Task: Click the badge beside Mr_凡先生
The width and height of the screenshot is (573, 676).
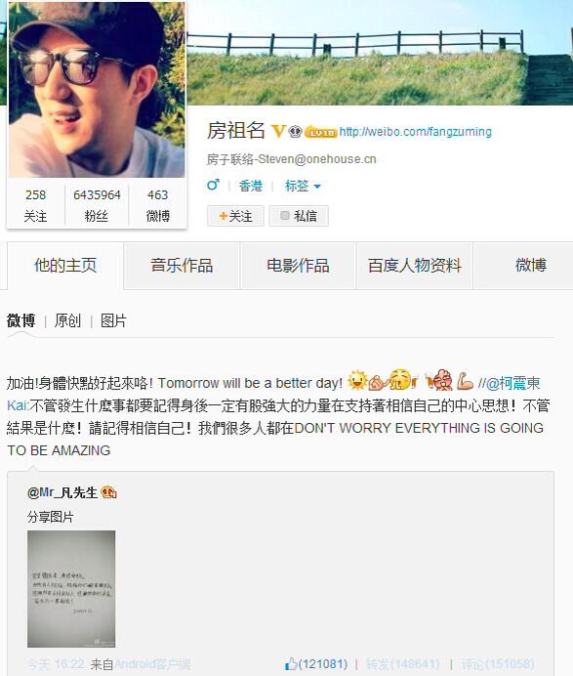Action: (108, 492)
